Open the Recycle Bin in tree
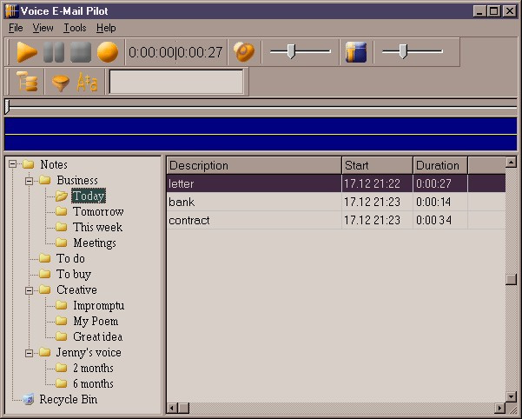The width and height of the screenshot is (522, 419). point(69,399)
